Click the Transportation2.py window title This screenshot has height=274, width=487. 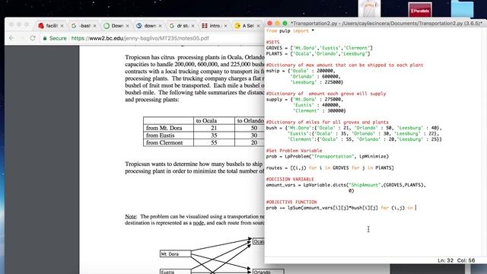click(x=387, y=24)
